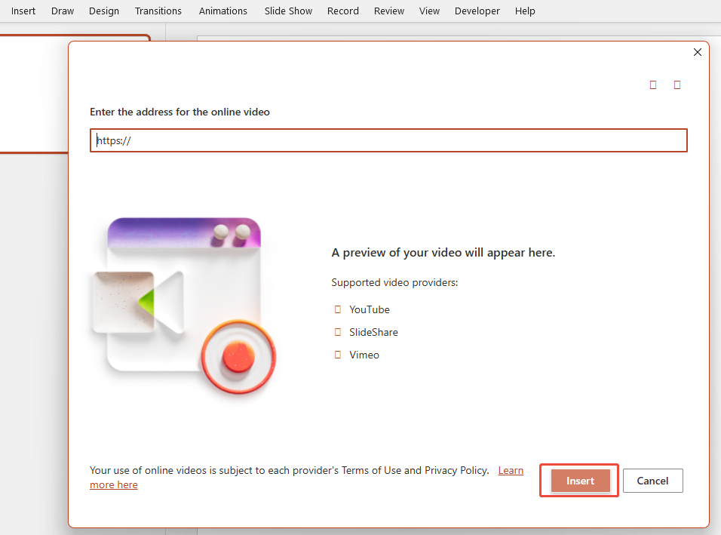Click the Vimeo provider icon
The image size is (721, 535).
pyautogui.click(x=337, y=355)
